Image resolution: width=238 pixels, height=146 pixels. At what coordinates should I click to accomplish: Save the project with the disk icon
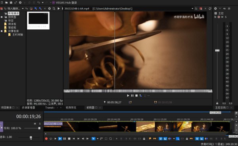(11, 3)
